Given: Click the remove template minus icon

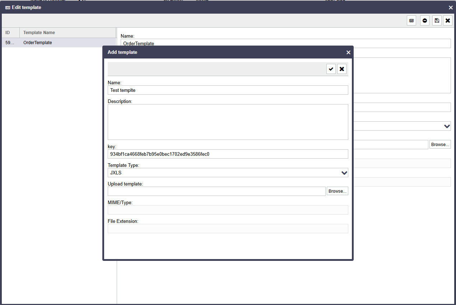Looking at the screenshot, I should (425, 21).
